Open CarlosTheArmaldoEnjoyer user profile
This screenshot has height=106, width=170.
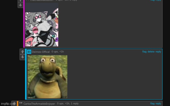[x=39, y=104]
